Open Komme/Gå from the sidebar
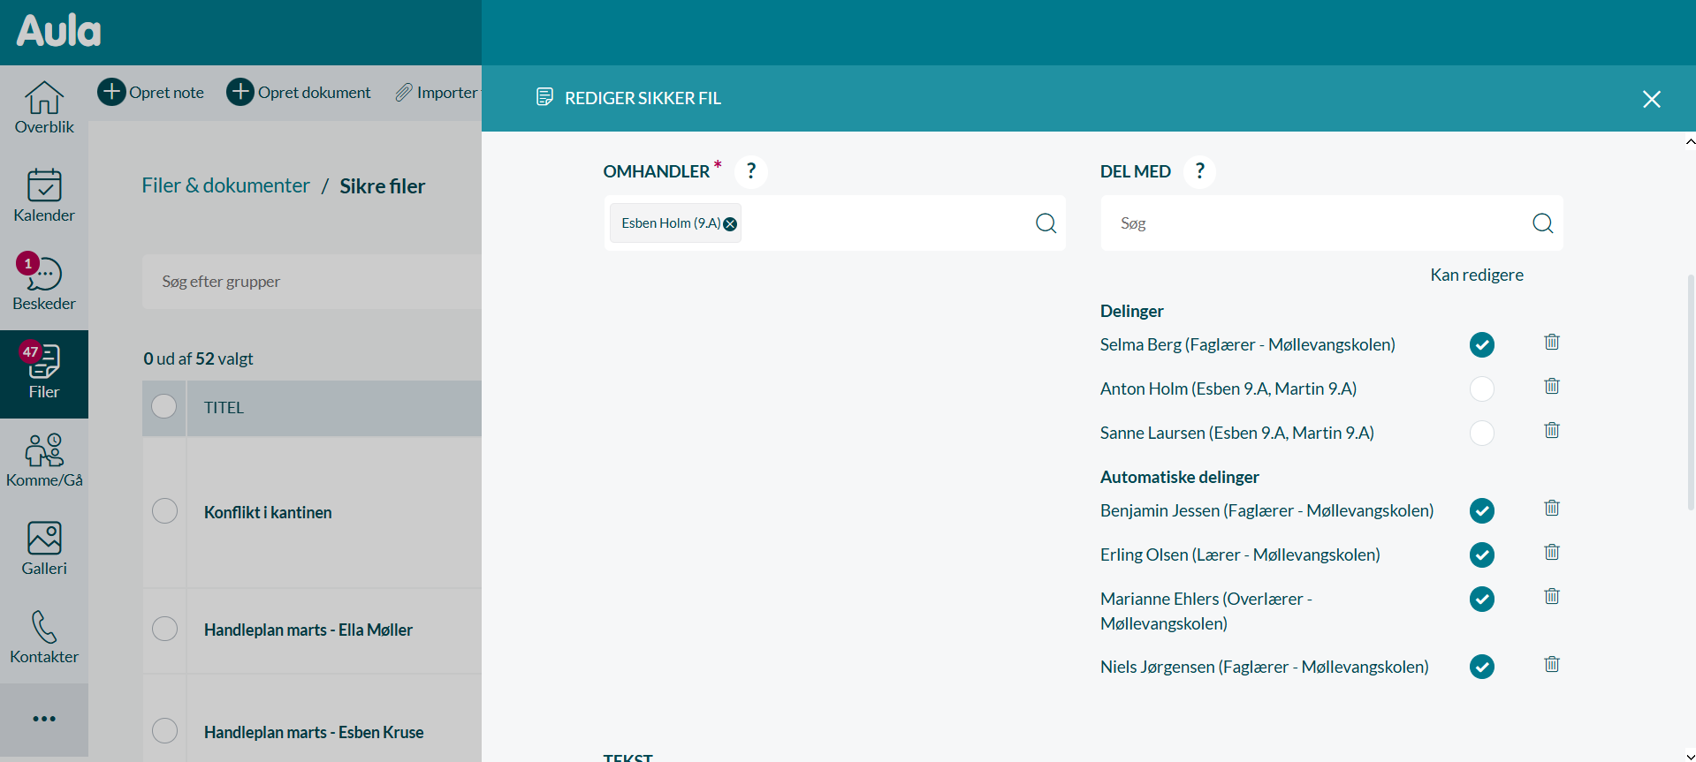The width and height of the screenshot is (1696, 762). [44, 461]
